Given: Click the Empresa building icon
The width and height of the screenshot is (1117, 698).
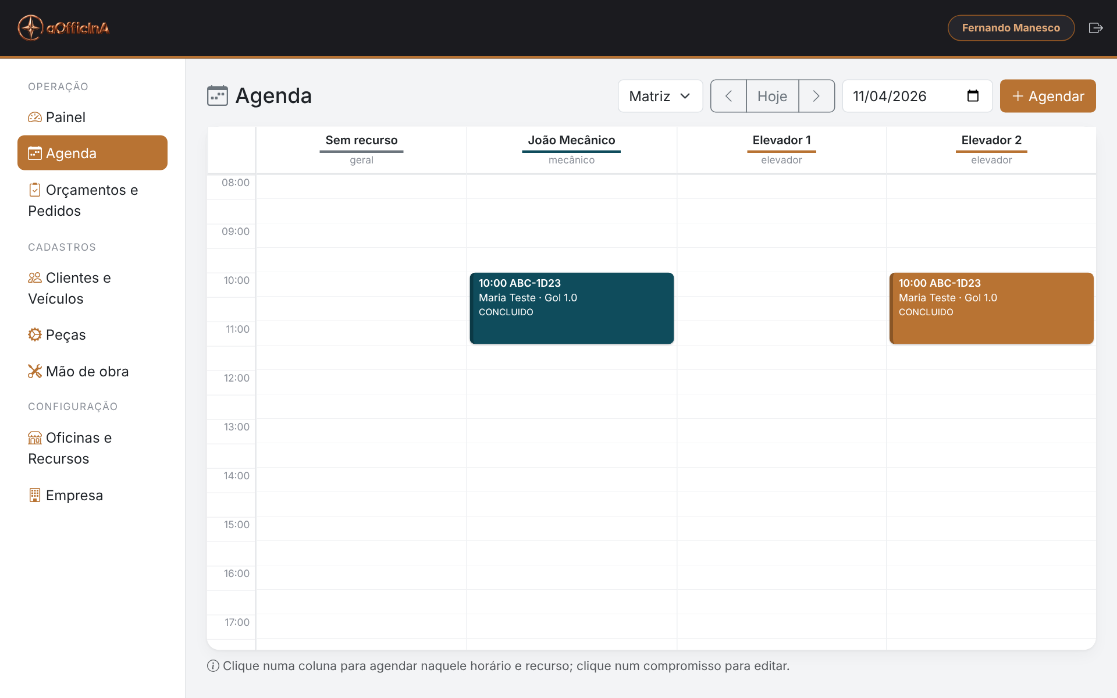Looking at the screenshot, I should click(x=35, y=495).
